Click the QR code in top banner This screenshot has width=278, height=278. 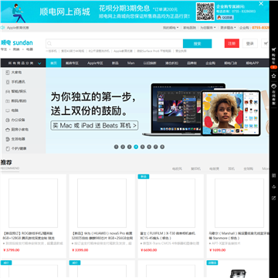[x=205, y=12]
